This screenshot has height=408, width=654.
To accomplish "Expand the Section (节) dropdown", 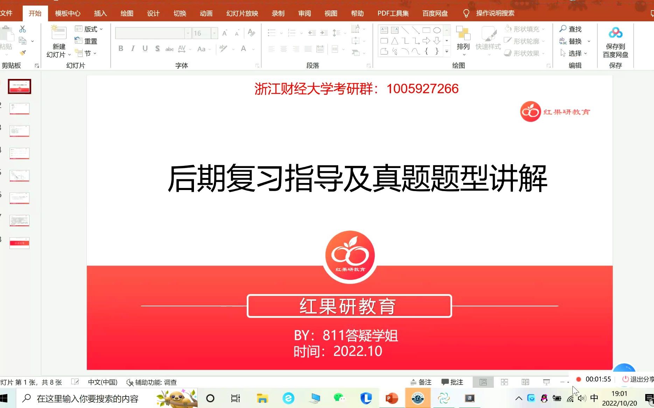I will (86, 53).
